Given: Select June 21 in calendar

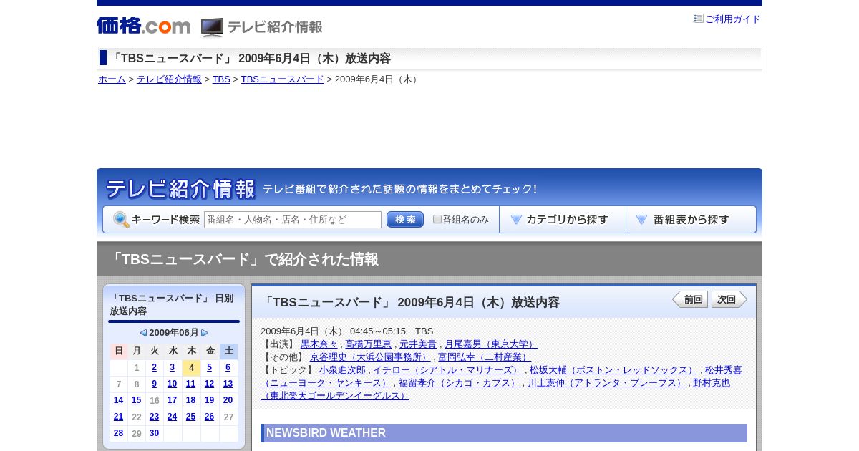Looking at the screenshot, I should tap(118, 417).
